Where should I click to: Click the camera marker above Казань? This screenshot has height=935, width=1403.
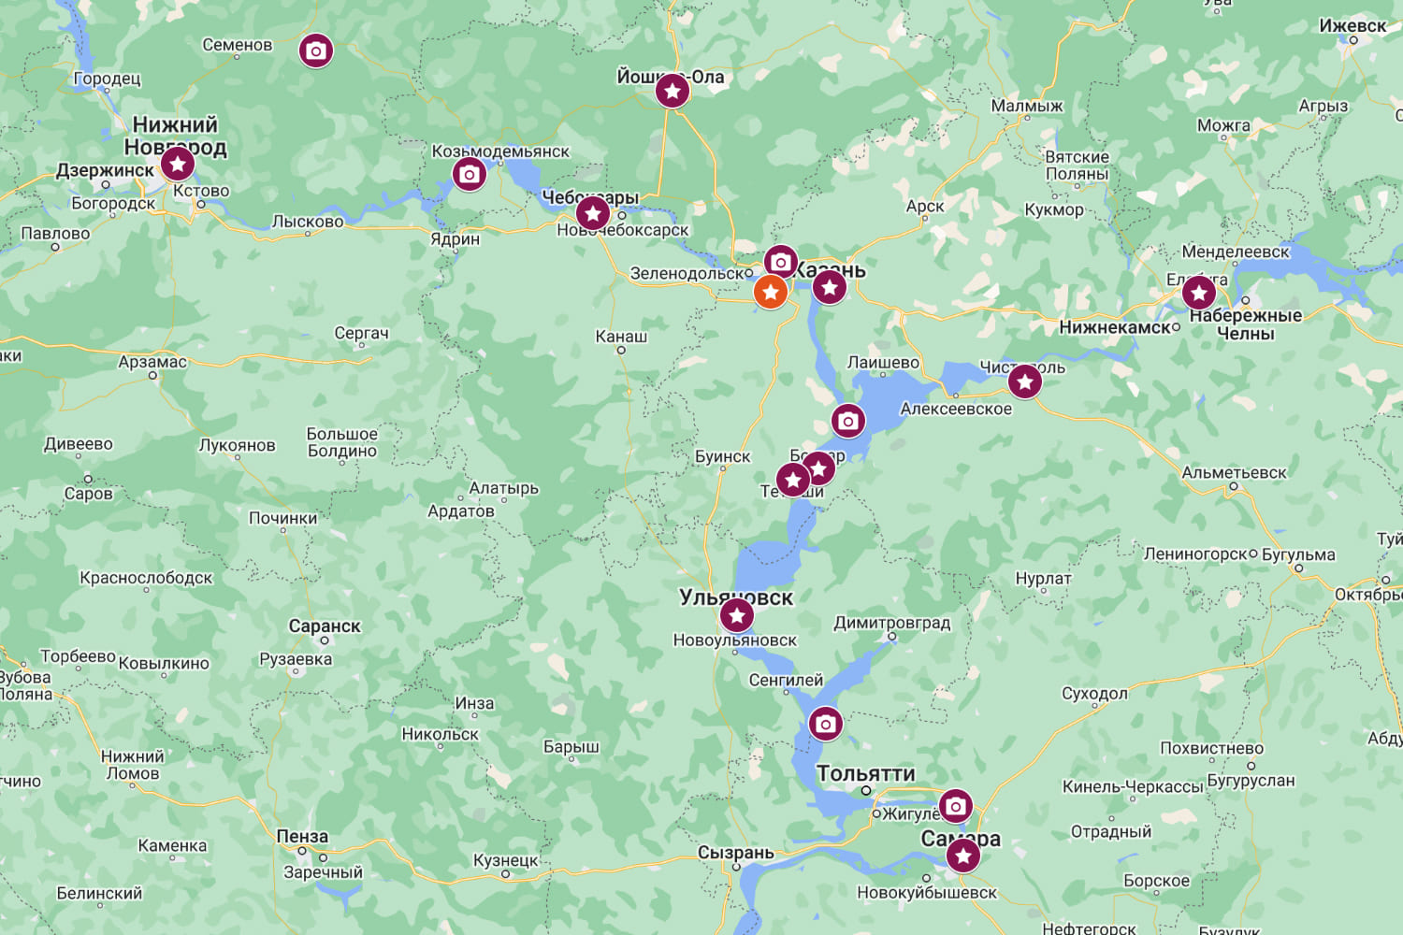pos(781,263)
